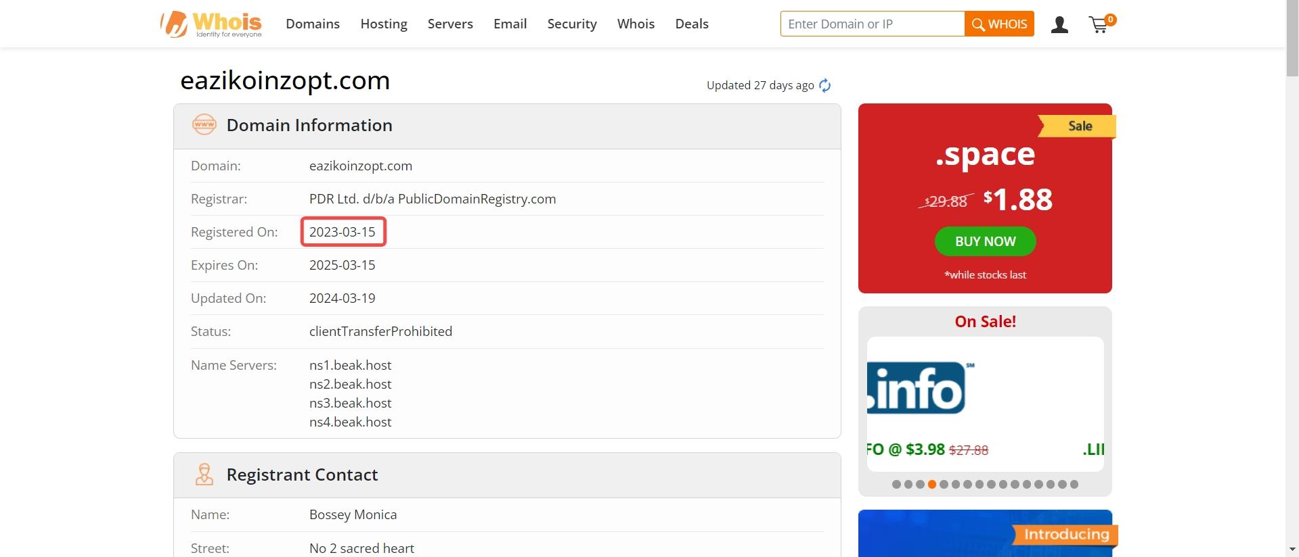Click the Name Servers: label
The height and width of the screenshot is (557, 1299).
[x=234, y=365]
